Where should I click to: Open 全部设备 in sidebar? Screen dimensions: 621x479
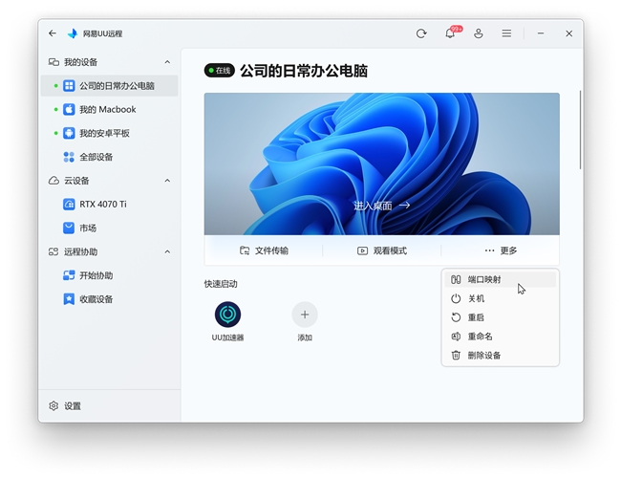(109, 157)
